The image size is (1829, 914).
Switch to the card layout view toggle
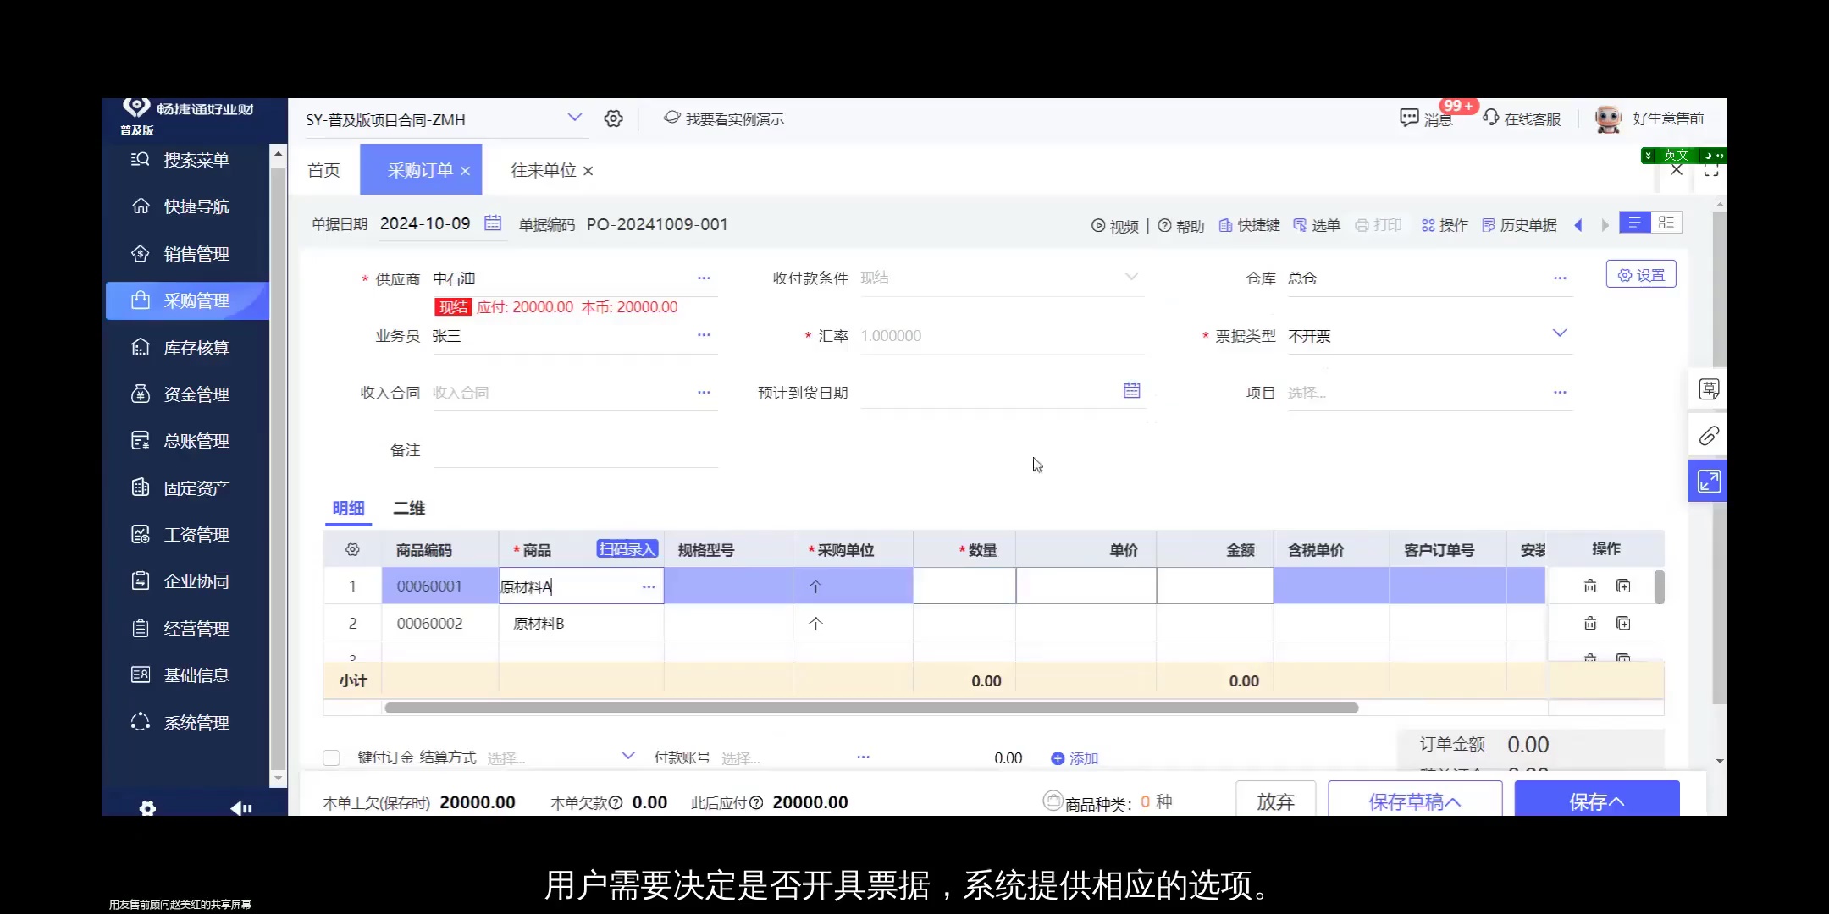1666,222
